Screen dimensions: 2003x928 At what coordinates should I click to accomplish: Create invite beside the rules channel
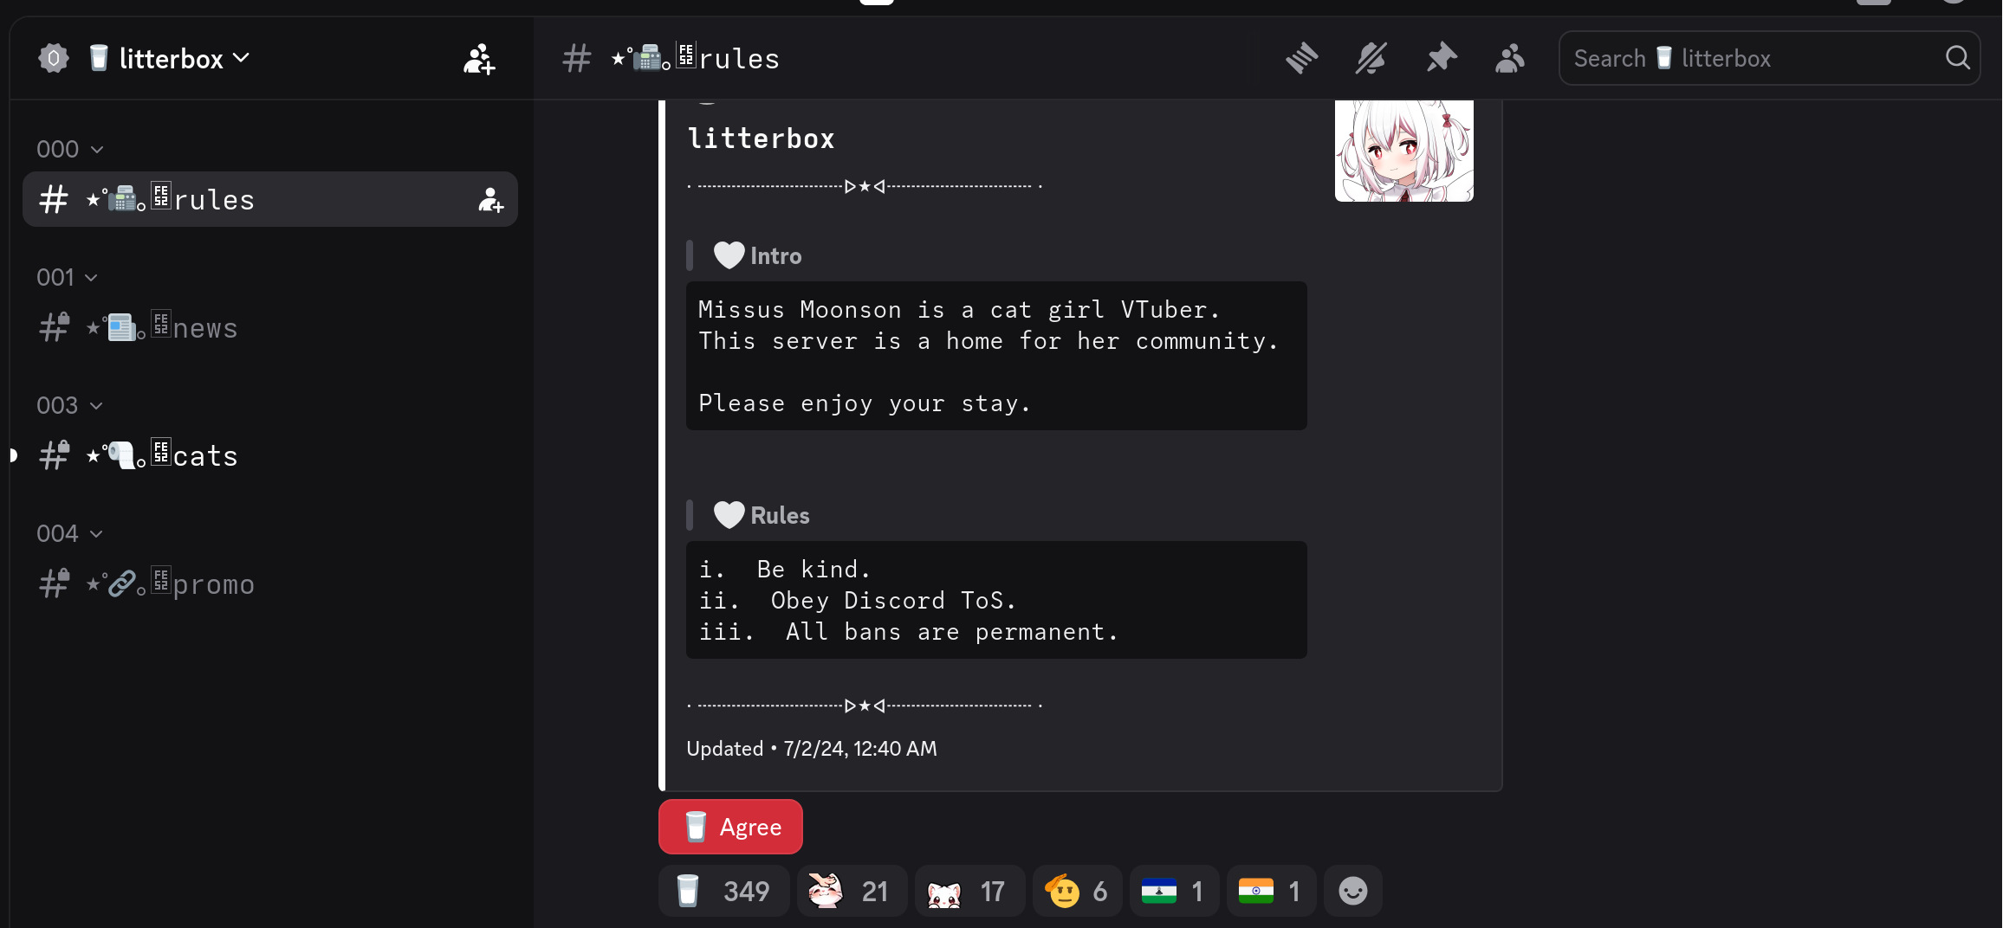point(490,200)
